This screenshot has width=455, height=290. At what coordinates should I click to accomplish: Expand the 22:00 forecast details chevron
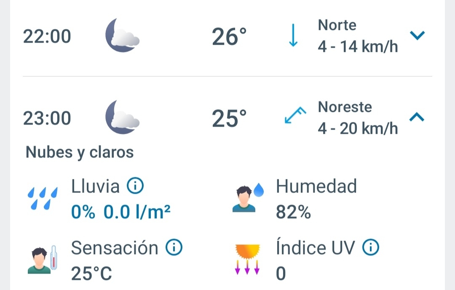(418, 36)
